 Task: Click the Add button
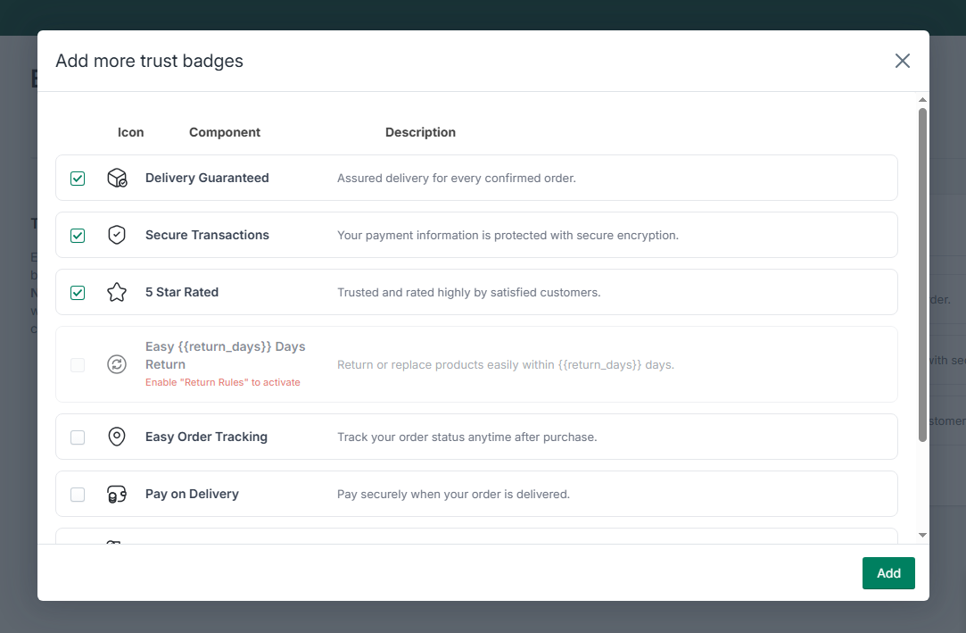coord(888,572)
